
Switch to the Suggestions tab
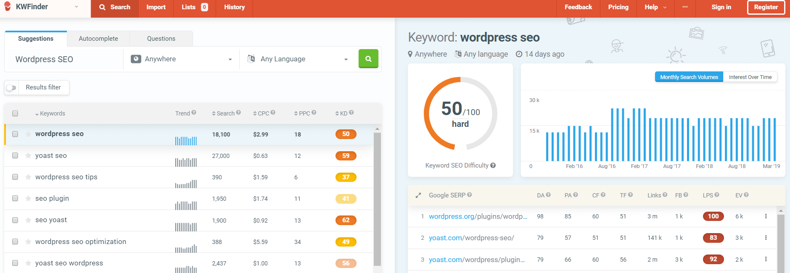pyautogui.click(x=36, y=39)
